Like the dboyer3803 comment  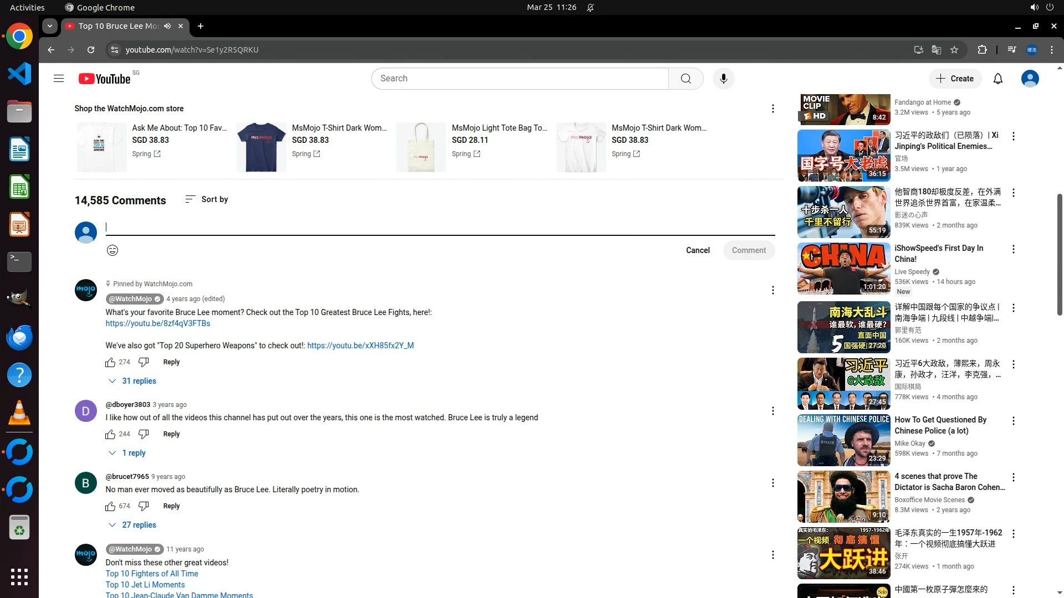click(110, 434)
